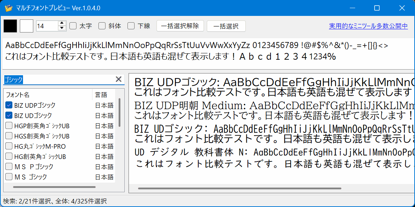Open the black text color swatch
Screen dimensions: 415x207
[x=10, y=26]
